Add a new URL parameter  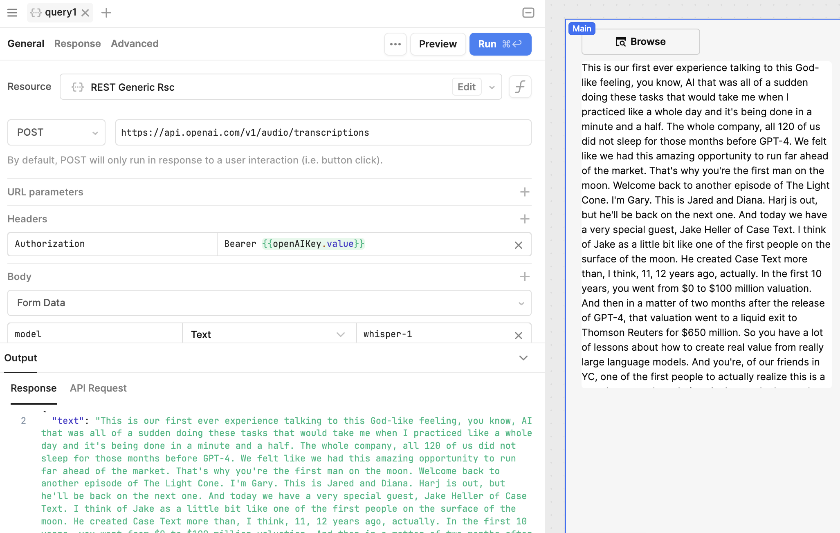[524, 192]
